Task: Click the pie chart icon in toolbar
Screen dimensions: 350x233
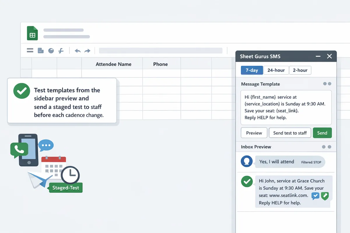Action: click(51, 51)
